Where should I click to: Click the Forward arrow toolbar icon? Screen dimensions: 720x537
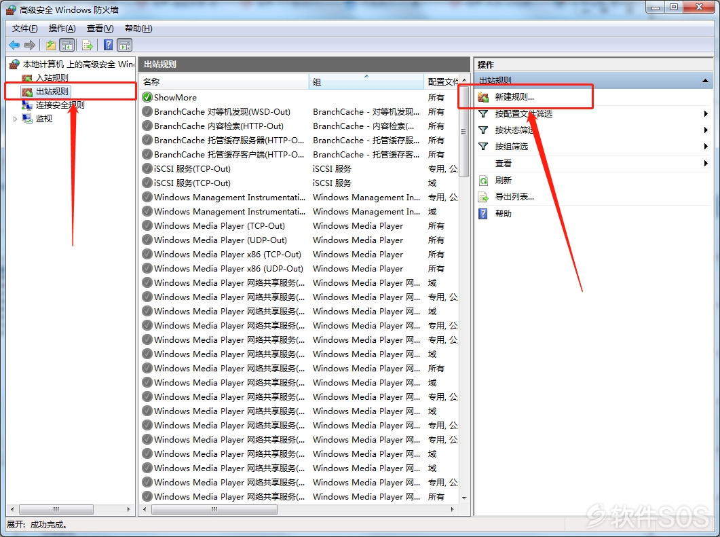(30, 45)
